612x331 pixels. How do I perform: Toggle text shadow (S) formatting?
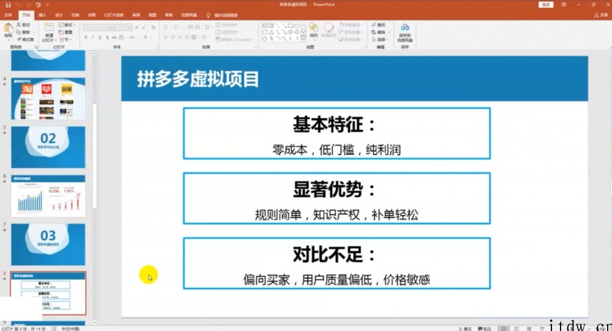pos(107,37)
